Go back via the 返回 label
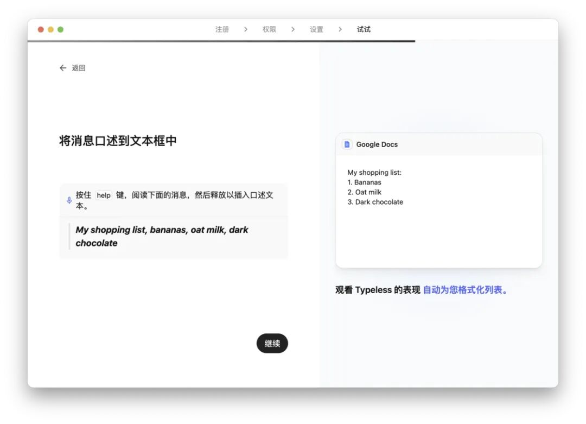Screen dimensions: 586x424 pos(79,68)
